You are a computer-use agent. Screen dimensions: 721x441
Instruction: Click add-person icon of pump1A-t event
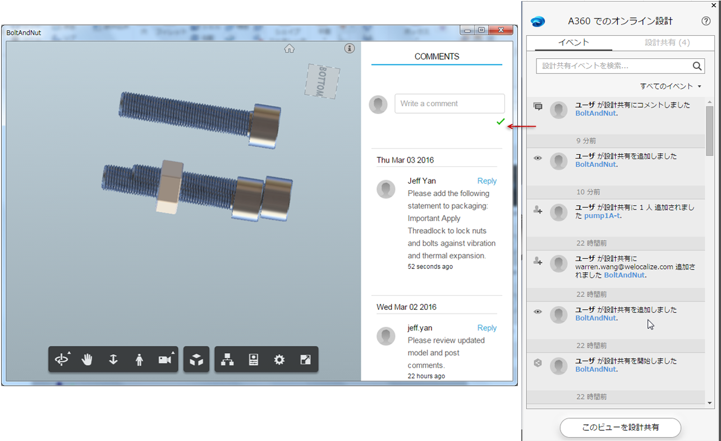[538, 210]
